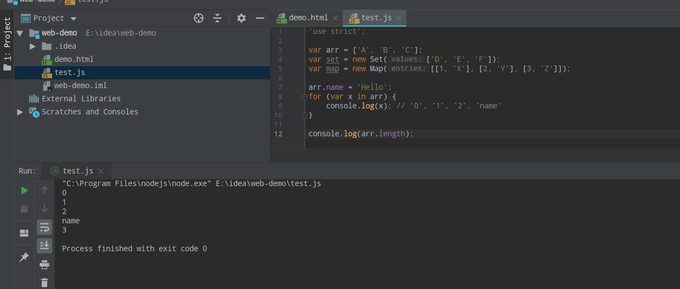
Task: Open the test.js Run tab
Action: pos(78,171)
